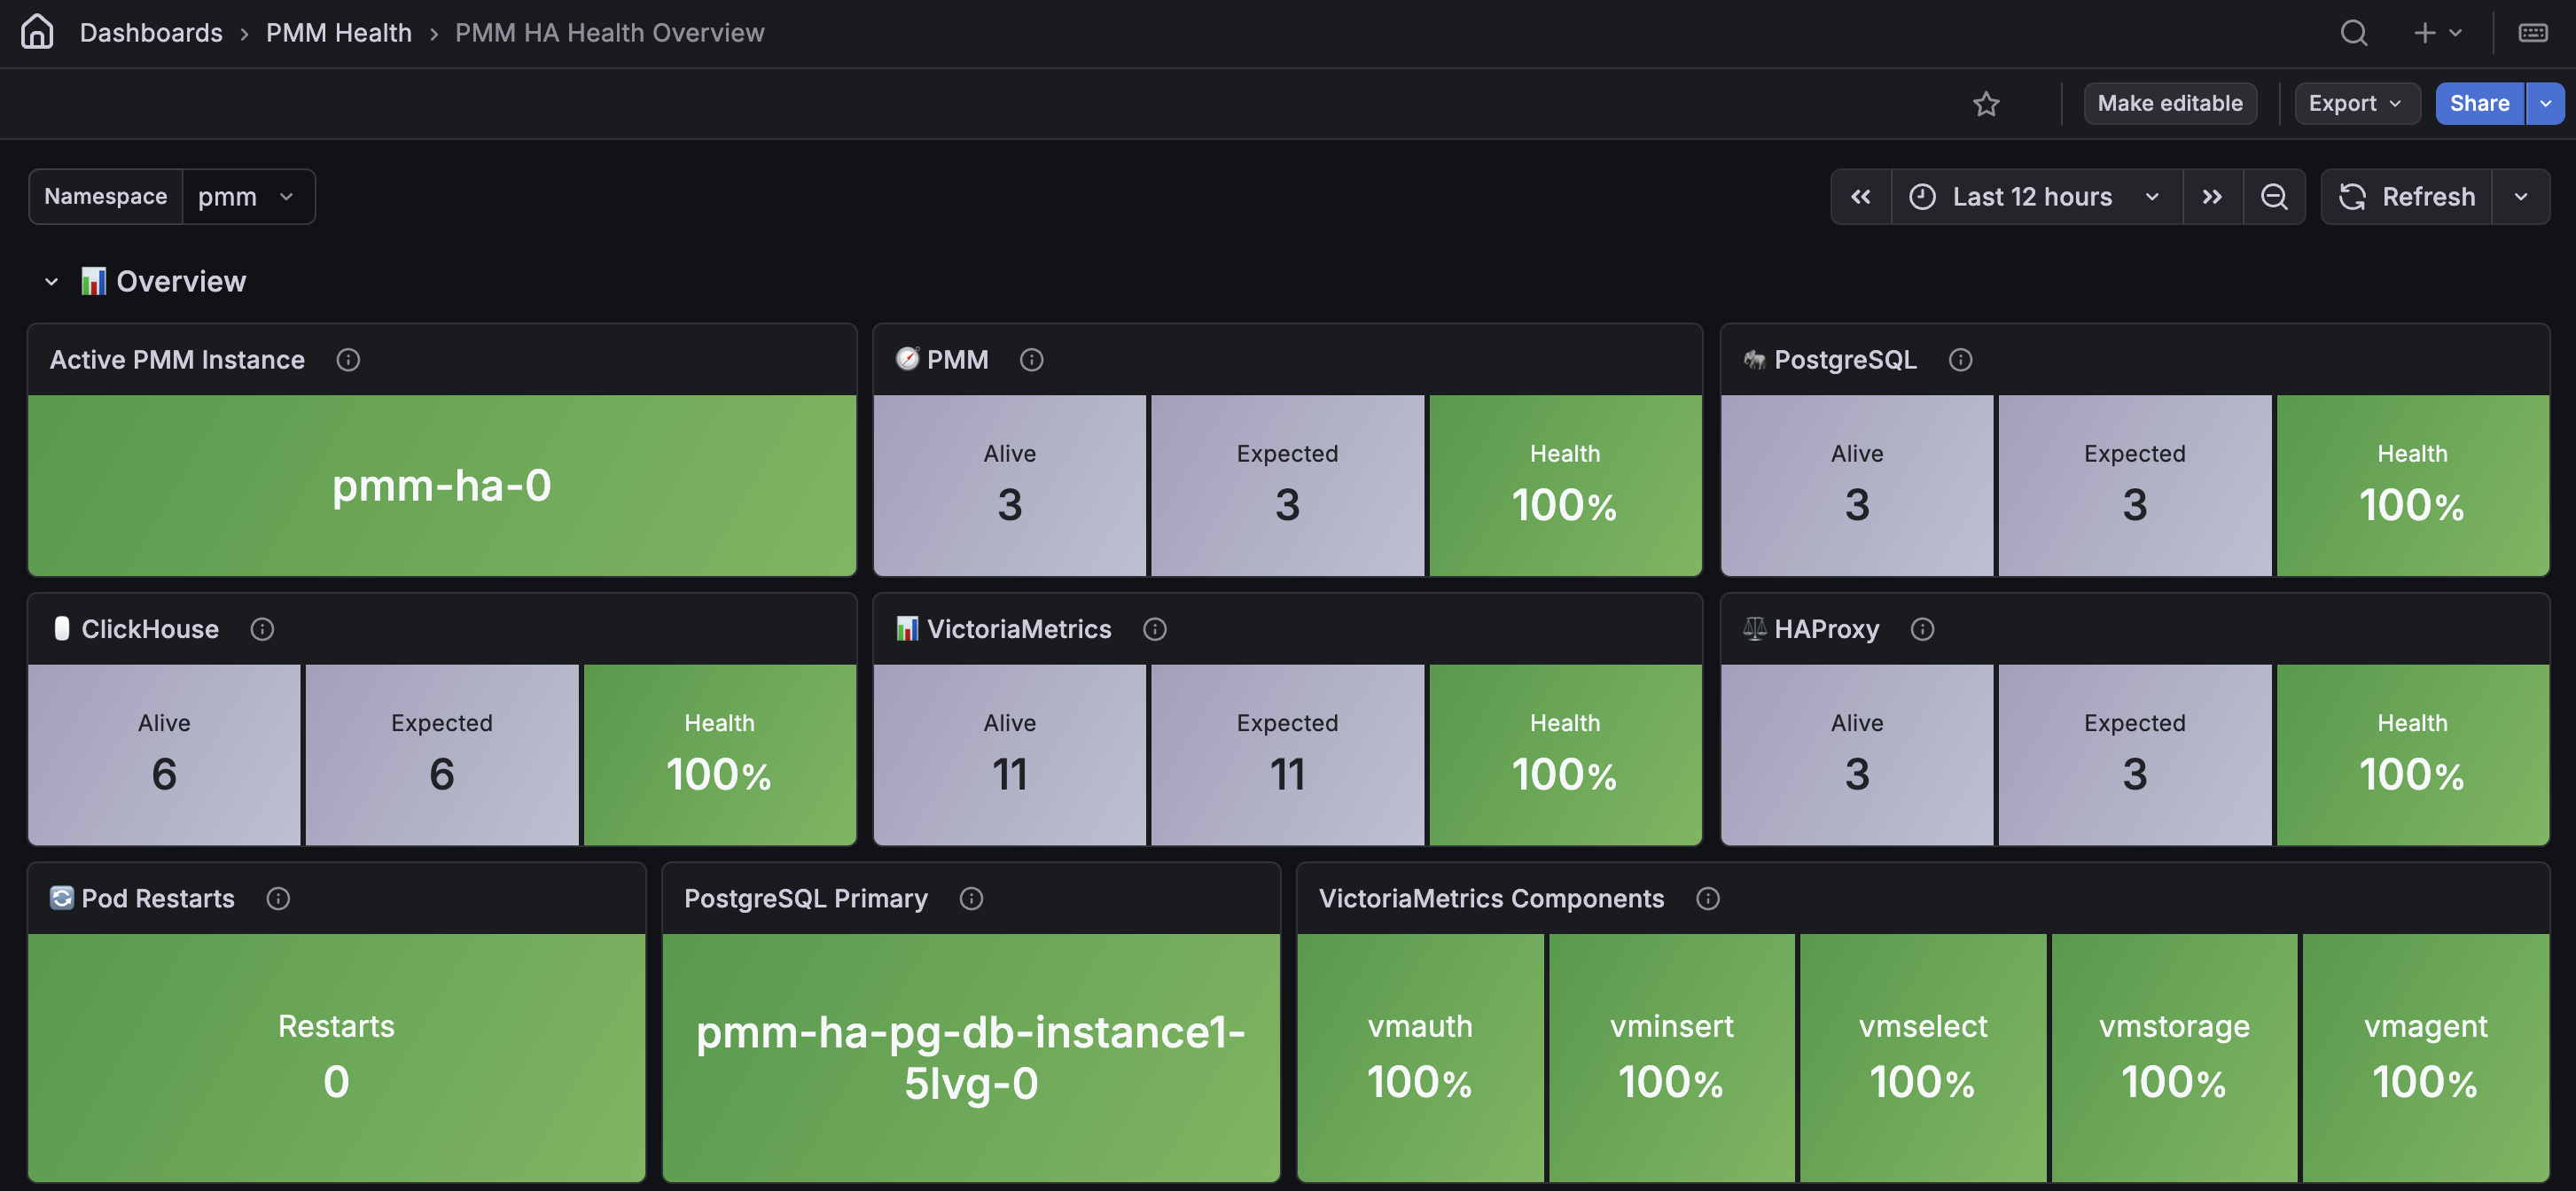Show info for PMM panel
Viewport: 2576px width, 1191px height.
(1031, 360)
